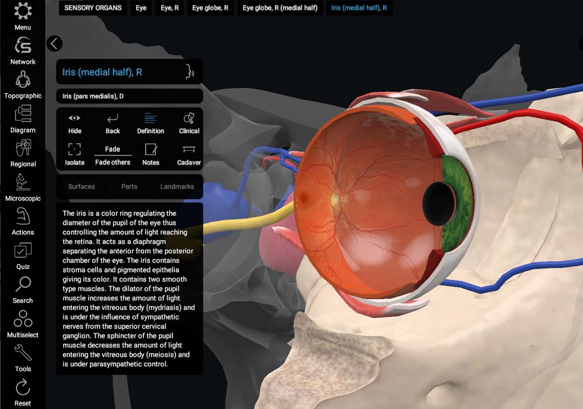Open the Network view
The height and width of the screenshot is (409, 583).
point(23,47)
